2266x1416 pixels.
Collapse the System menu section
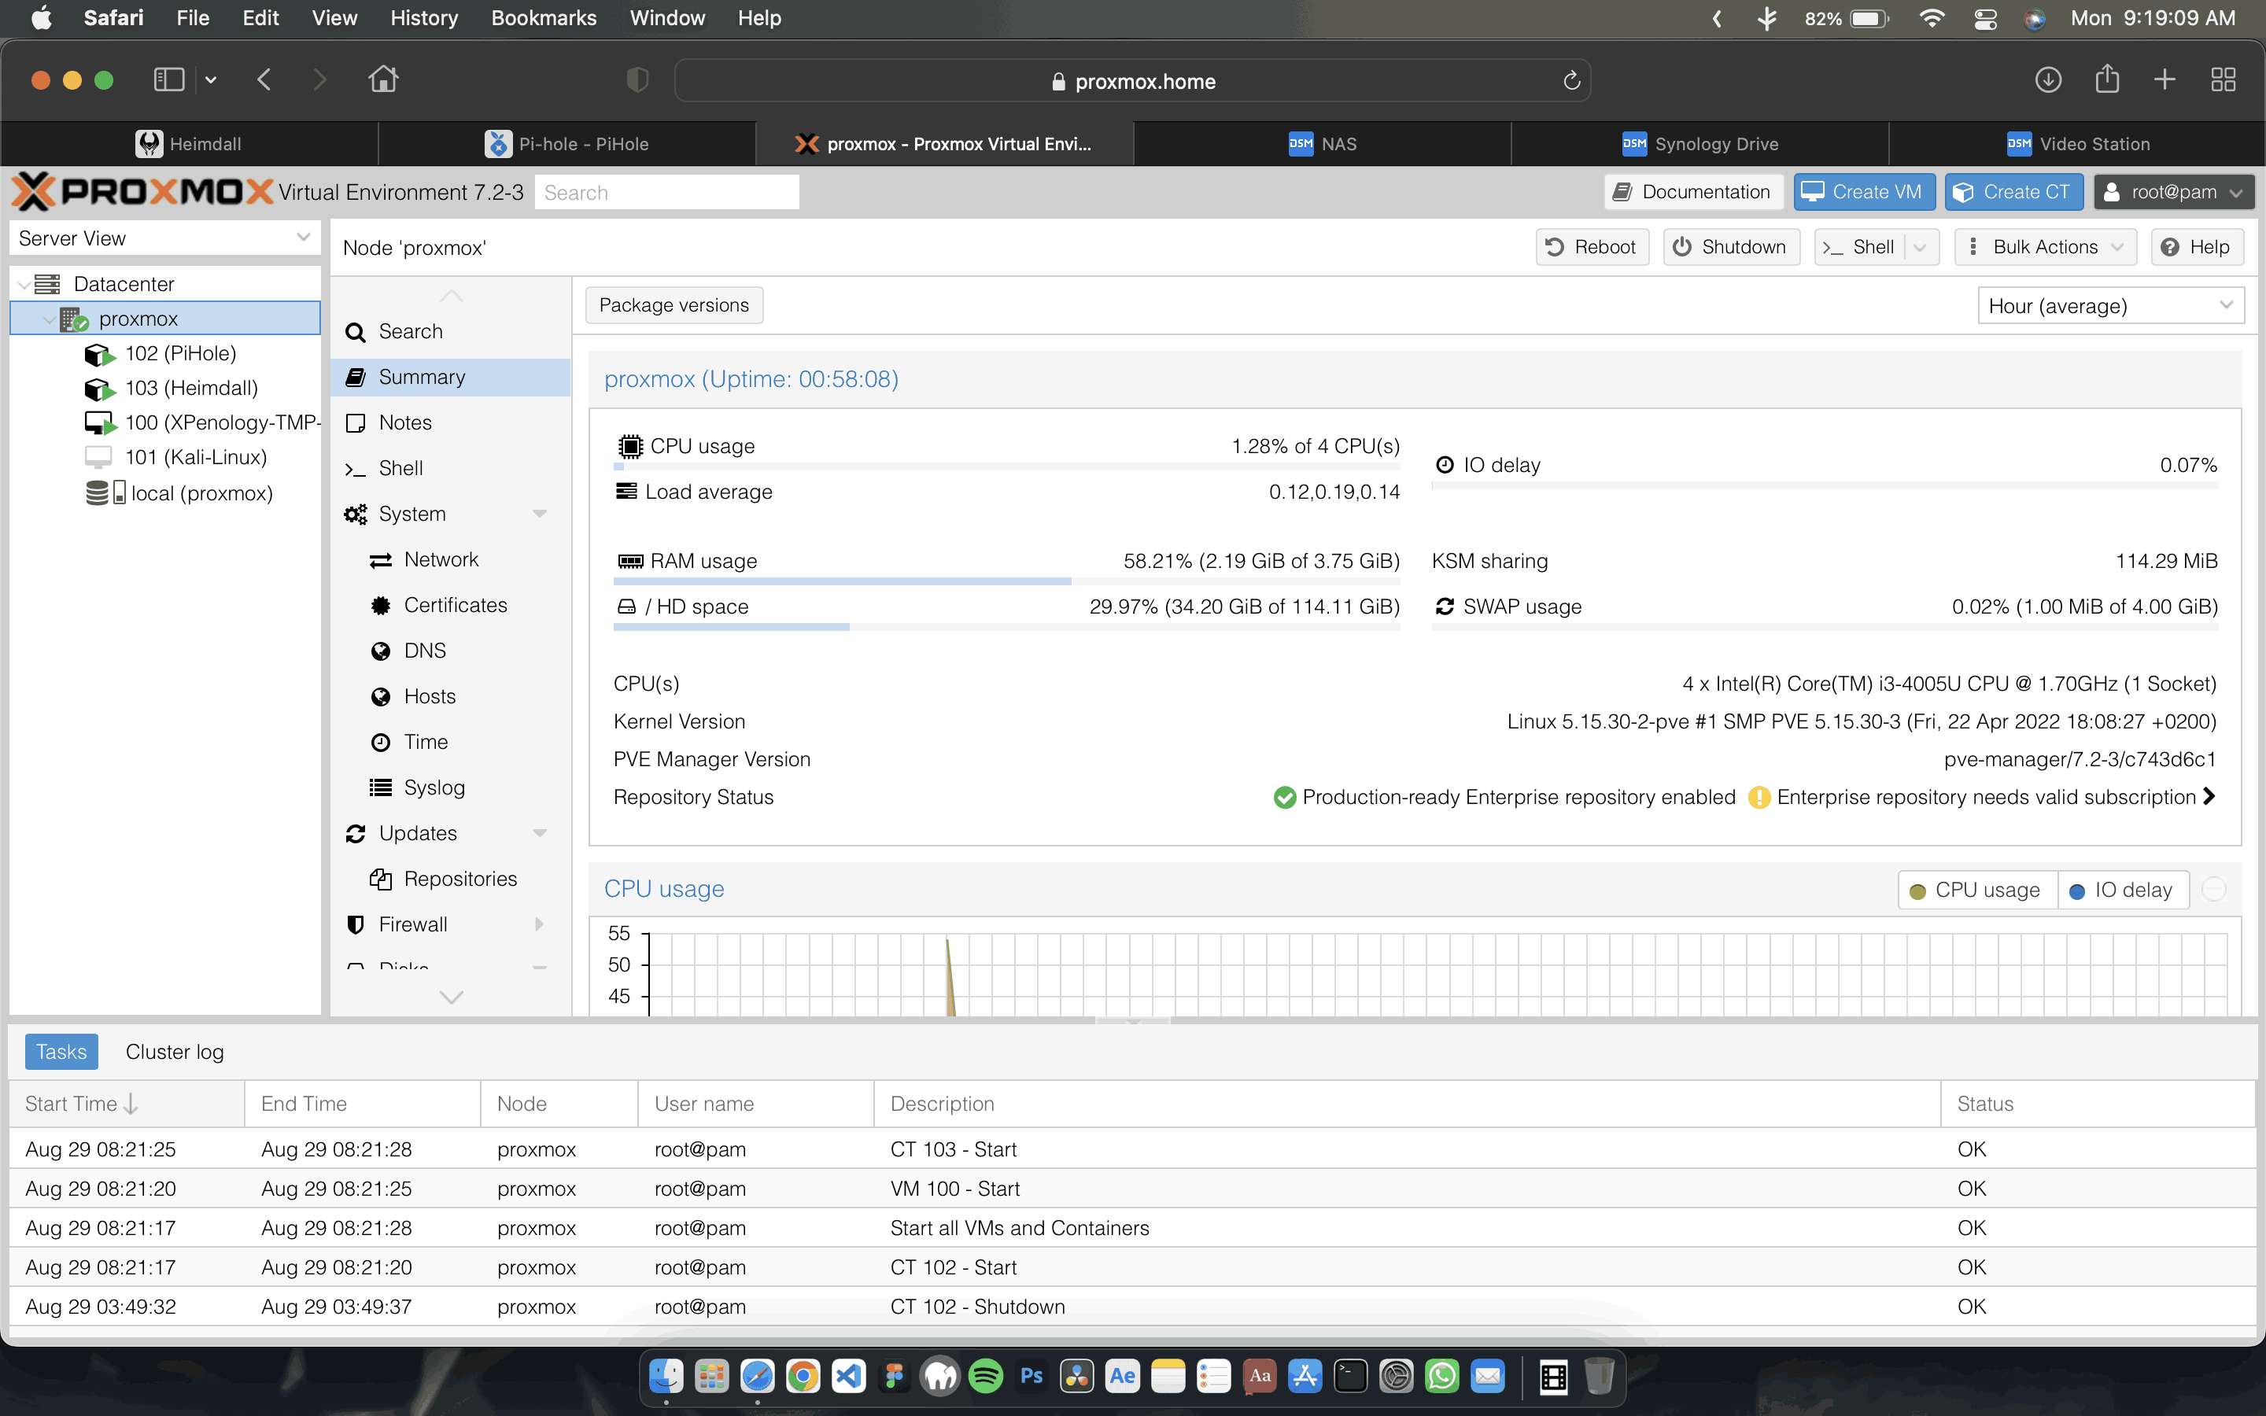point(539,514)
